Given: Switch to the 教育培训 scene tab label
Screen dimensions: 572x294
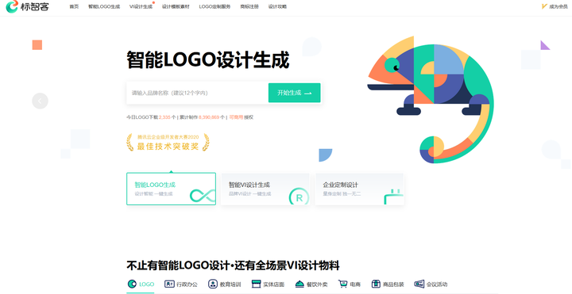Looking at the screenshot, I should point(230,284).
